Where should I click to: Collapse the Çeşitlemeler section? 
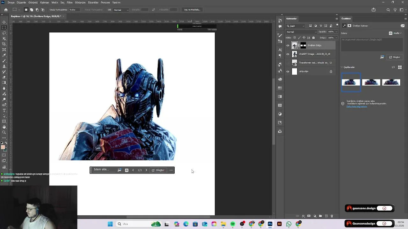(x=342, y=67)
